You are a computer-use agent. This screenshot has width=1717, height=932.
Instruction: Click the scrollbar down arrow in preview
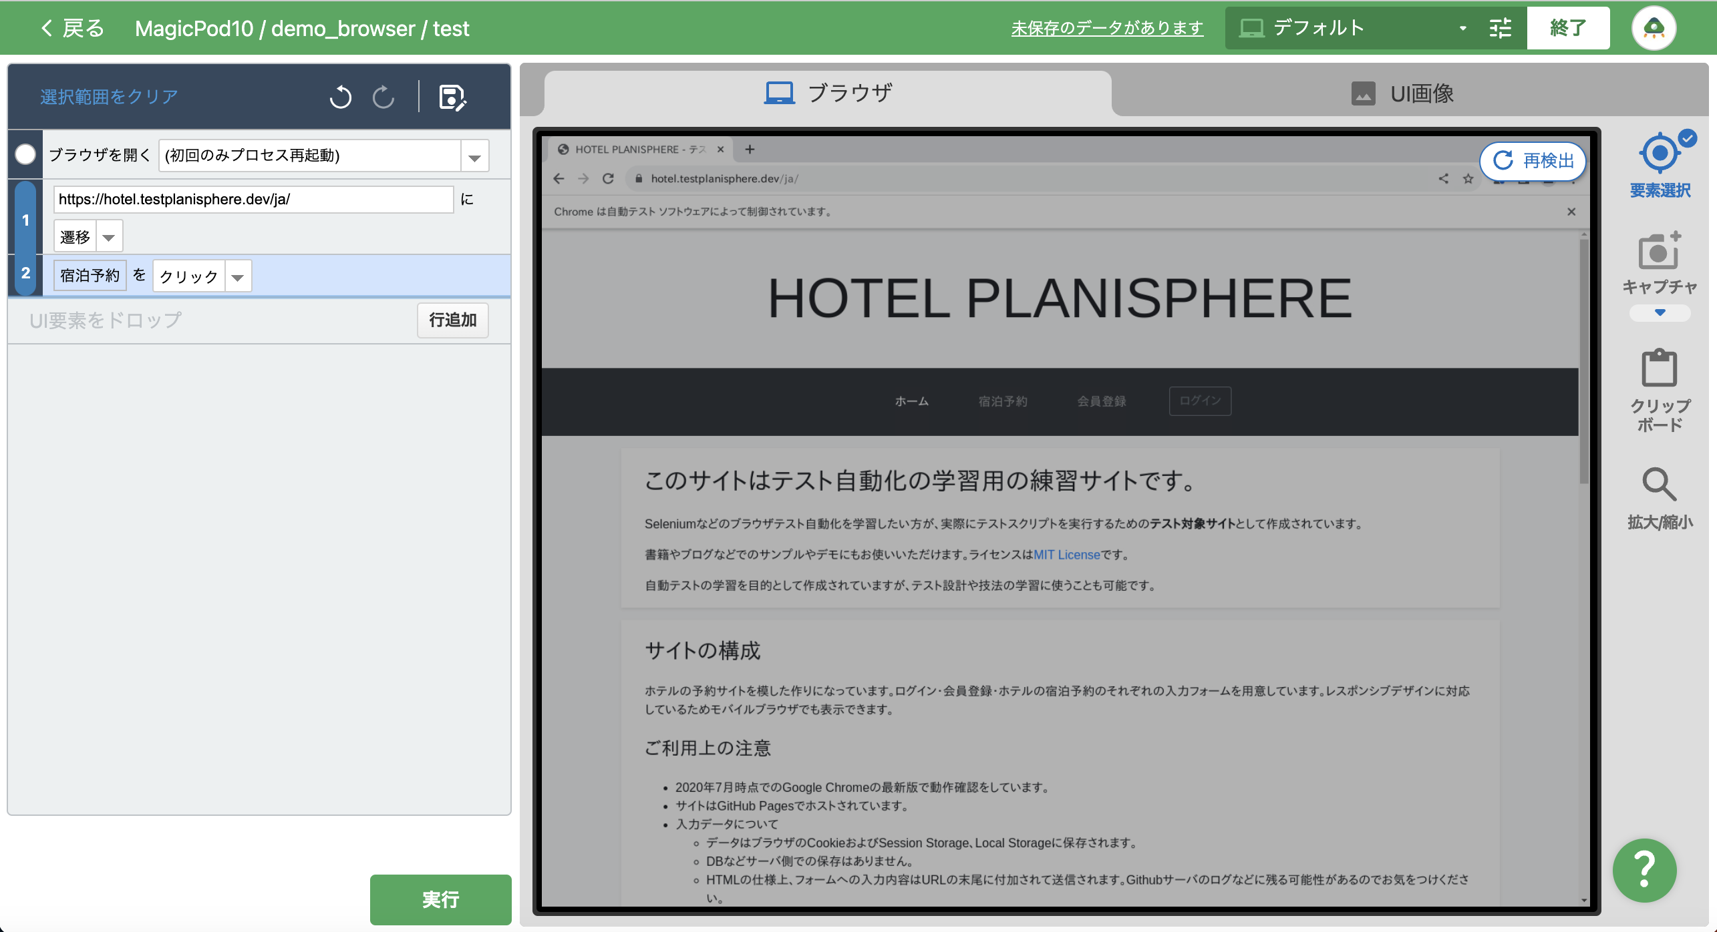pyautogui.click(x=1583, y=899)
